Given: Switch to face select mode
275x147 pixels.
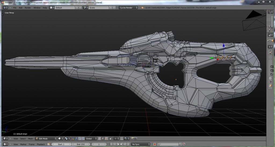Looking at the screenshot, I should [106, 139].
